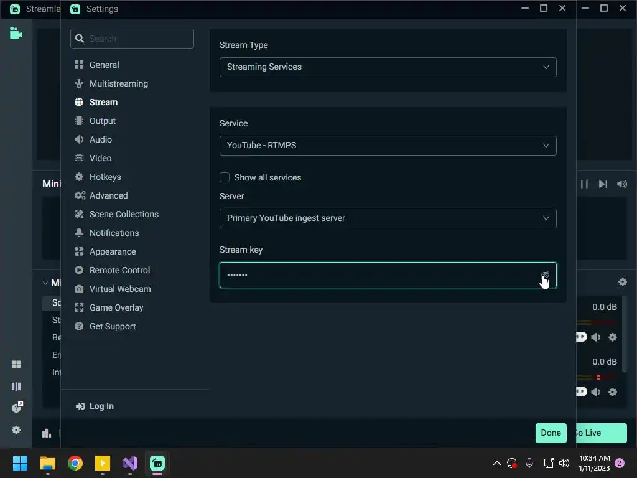Open the settings cog in main window sidebar
637x478 pixels.
pyautogui.click(x=16, y=431)
